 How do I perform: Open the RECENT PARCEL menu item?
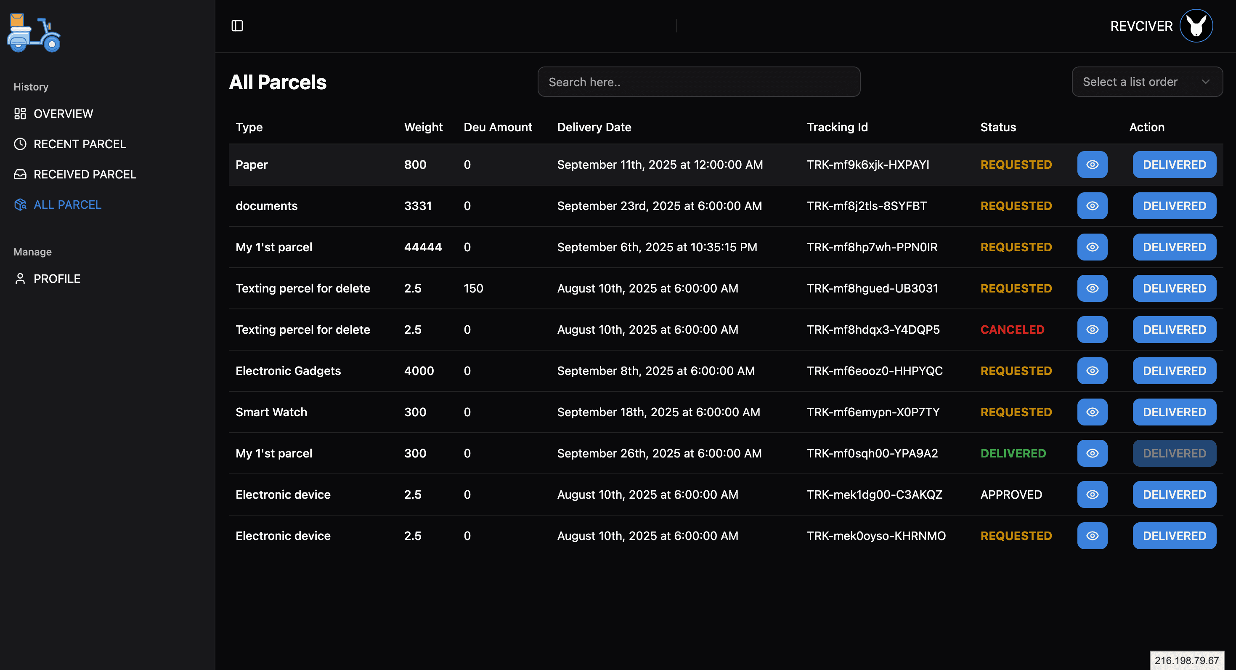[80, 144]
